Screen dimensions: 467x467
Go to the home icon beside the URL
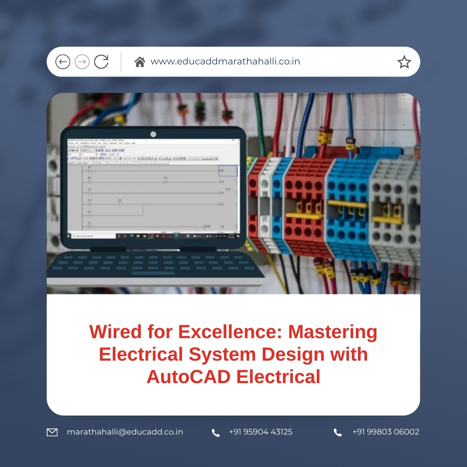tap(140, 62)
